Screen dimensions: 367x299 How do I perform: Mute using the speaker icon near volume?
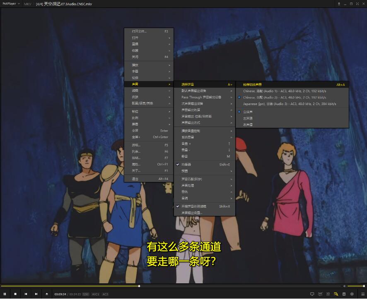[344, 286]
